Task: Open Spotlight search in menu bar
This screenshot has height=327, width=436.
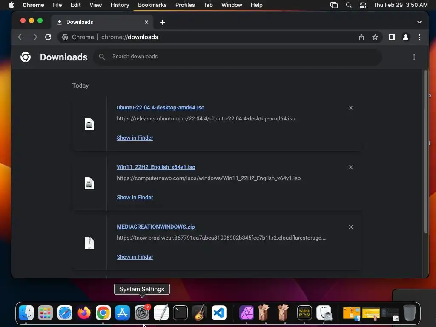Action: [349, 5]
